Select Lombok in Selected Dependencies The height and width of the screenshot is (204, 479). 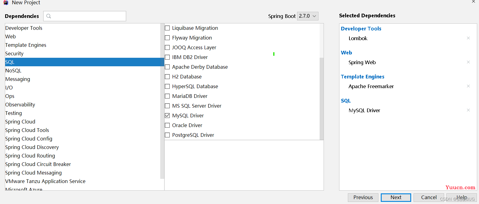click(358, 38)
